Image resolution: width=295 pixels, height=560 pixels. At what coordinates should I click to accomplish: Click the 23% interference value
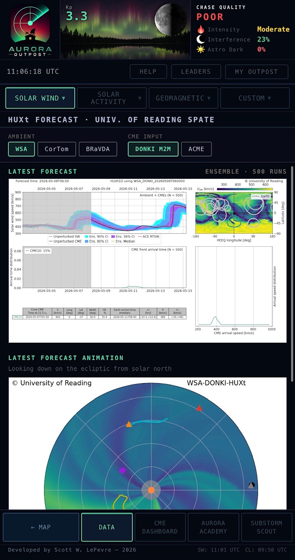263,39
